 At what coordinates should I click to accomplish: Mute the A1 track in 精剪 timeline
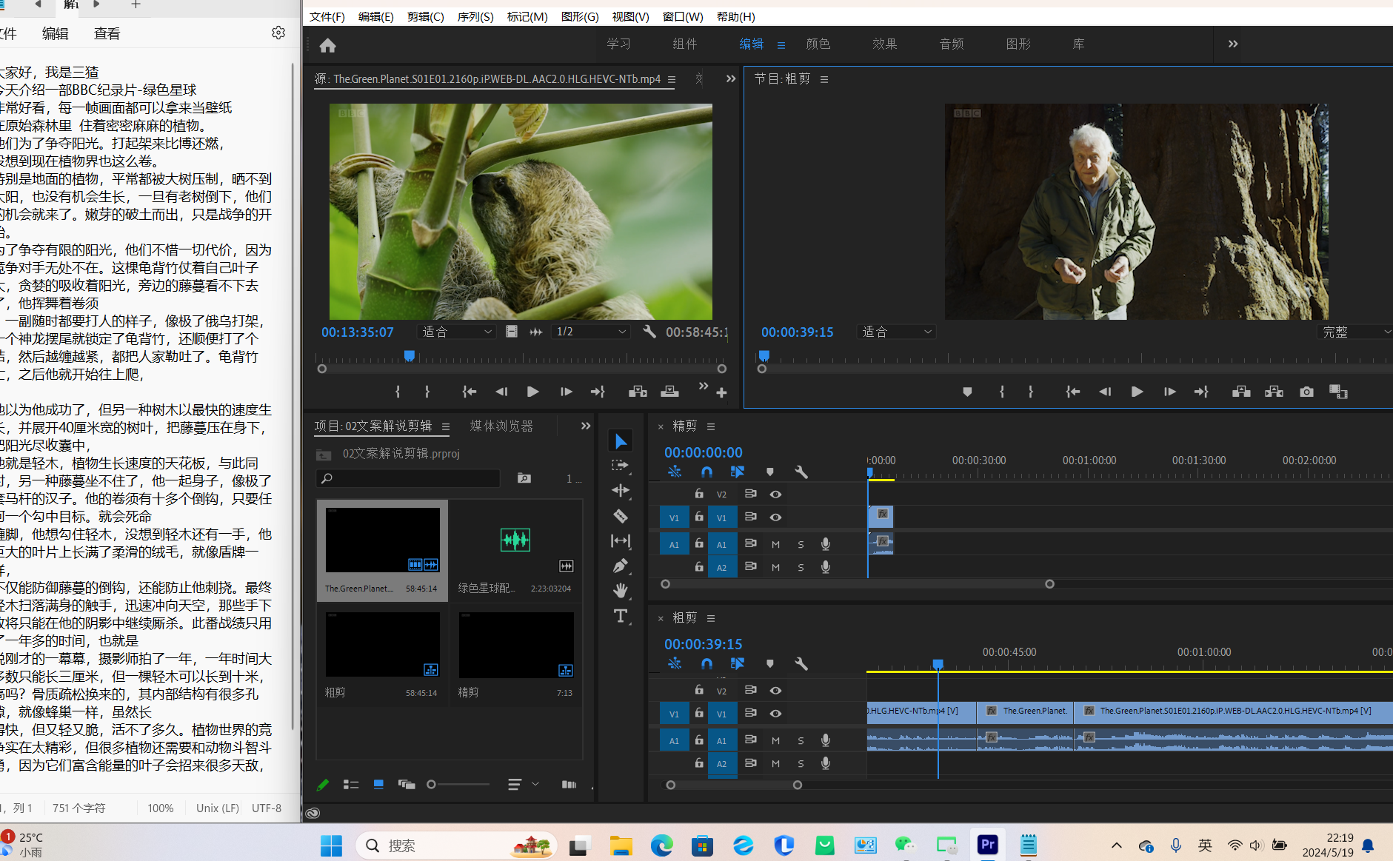775,544
